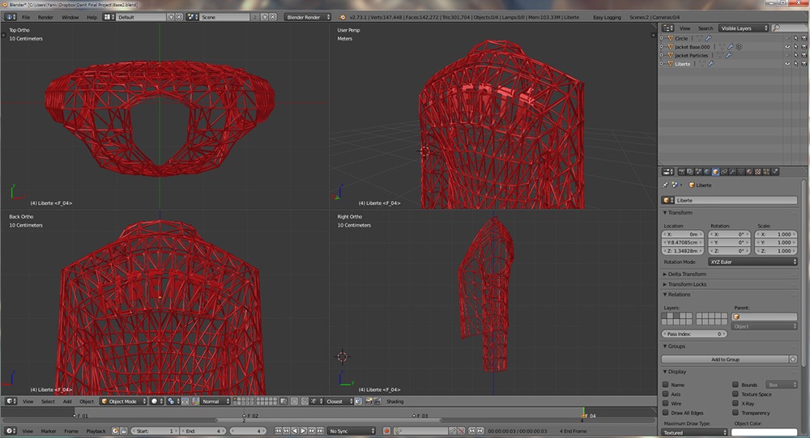The image size is (810, 438).
Task: Enable the X-Ray display checkbox
Action: [x=735, y=404]
